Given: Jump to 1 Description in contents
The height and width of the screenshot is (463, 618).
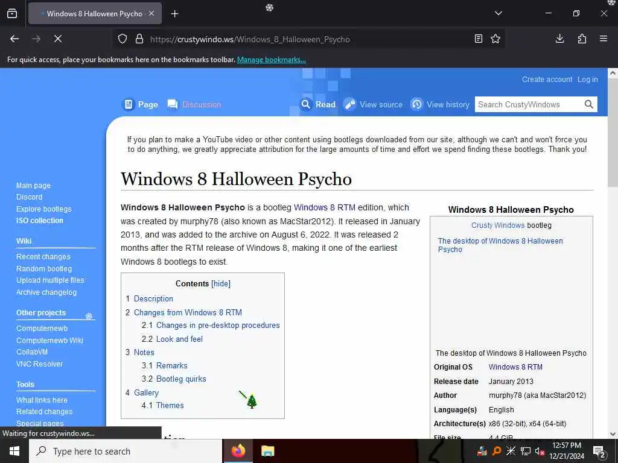Looking at the screenshot, I should click(150, 298).
